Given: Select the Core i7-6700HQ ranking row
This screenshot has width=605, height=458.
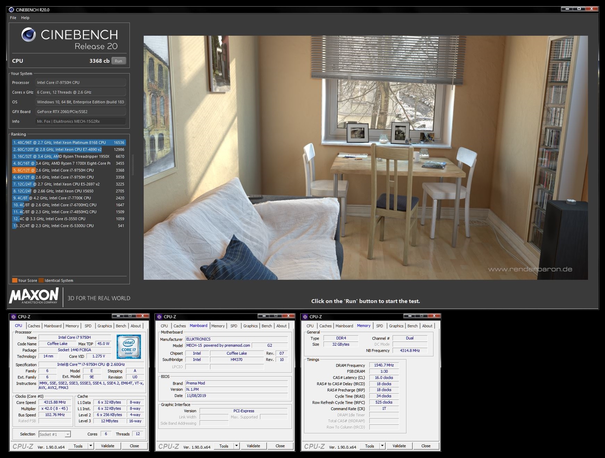Looking at the screenshot, I should point(69,205).
